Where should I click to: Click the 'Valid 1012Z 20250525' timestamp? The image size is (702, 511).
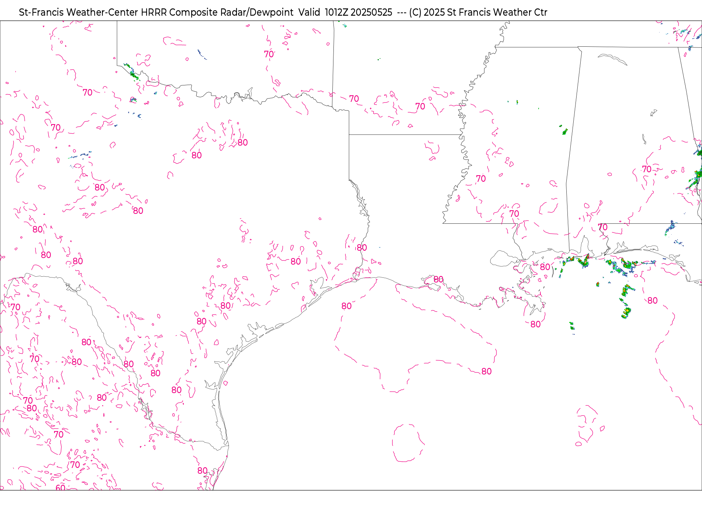[345, 12]
